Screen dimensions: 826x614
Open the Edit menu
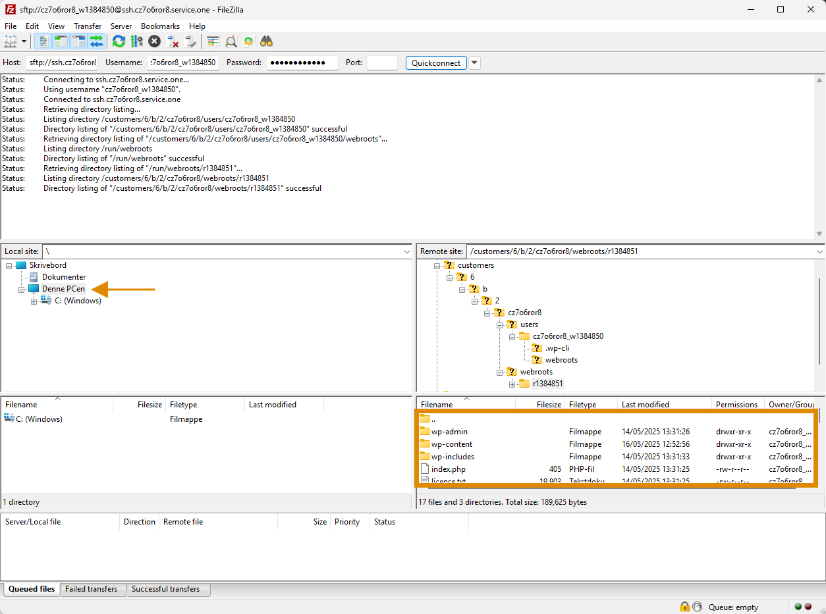[32, 26]
